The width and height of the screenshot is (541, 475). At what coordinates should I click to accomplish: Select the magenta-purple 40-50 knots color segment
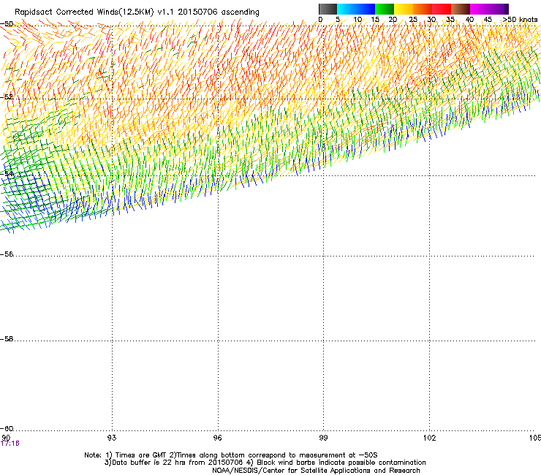tap(489, 9)
